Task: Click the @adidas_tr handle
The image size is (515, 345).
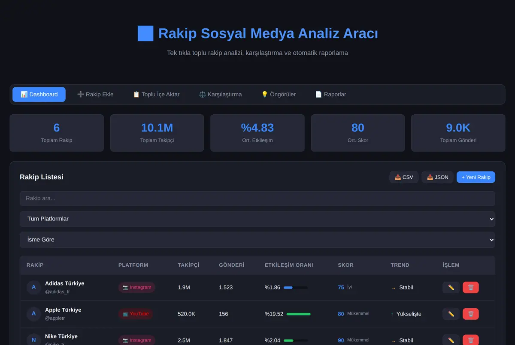Action: point(58,292)
